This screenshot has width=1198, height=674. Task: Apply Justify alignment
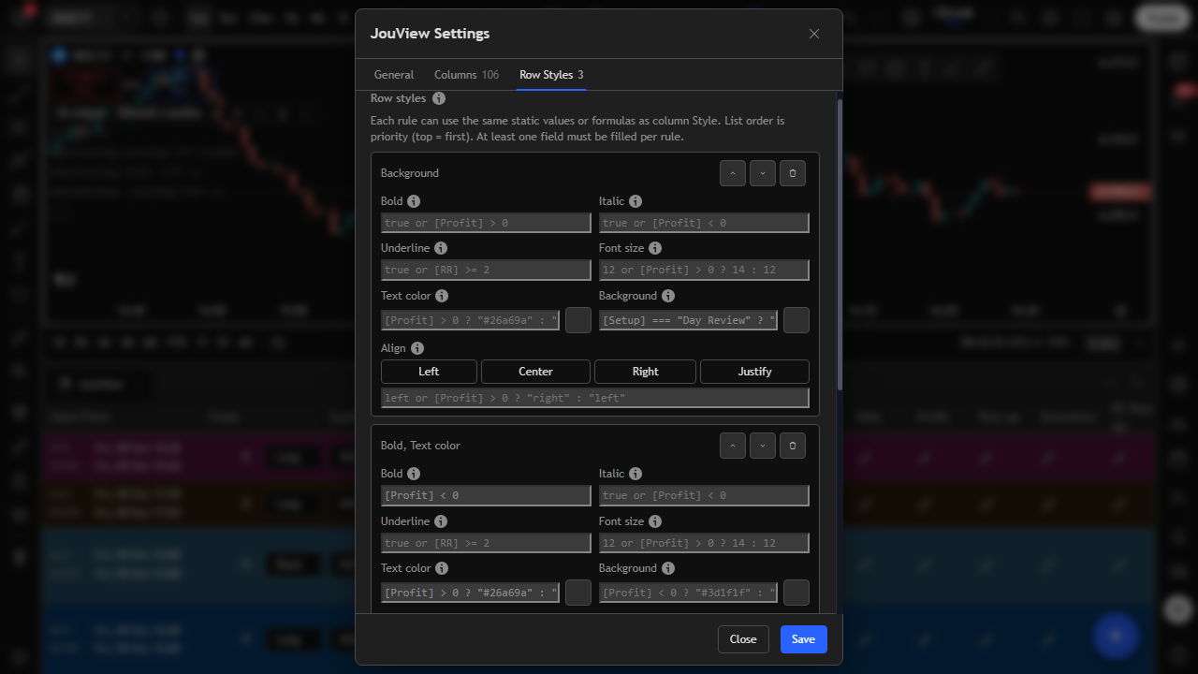tap(754, 372)
